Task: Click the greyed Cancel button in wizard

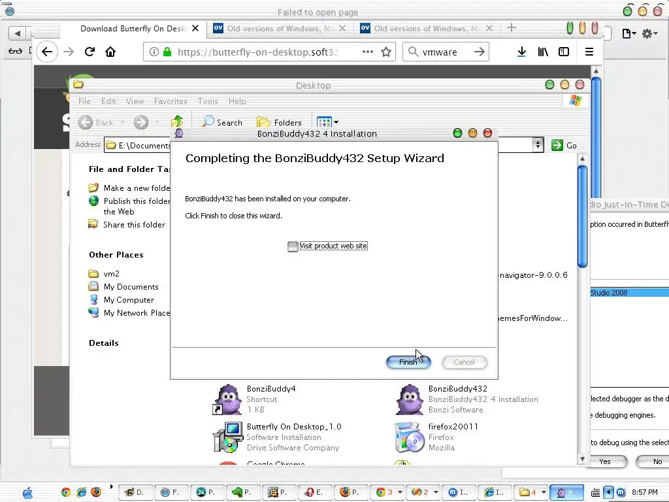Action: click(x=465, y=362)
